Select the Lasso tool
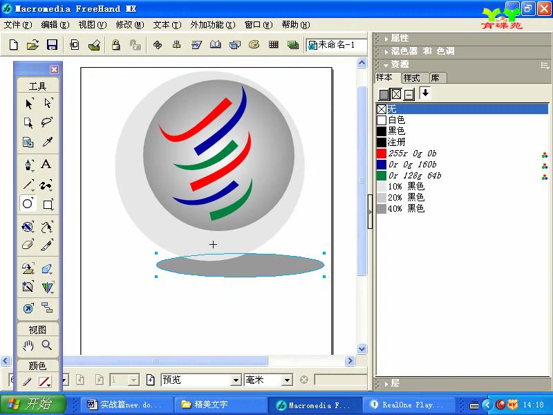This screenshot has width=553, height=415. point(48,122)
